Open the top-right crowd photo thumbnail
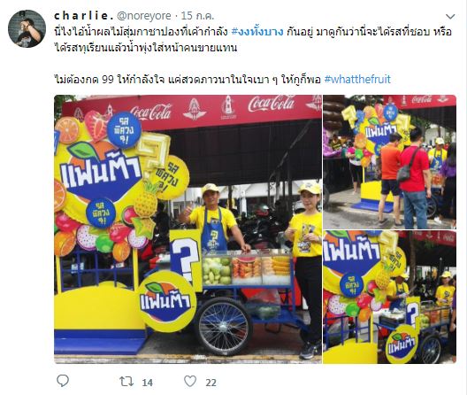 (389, 162)
